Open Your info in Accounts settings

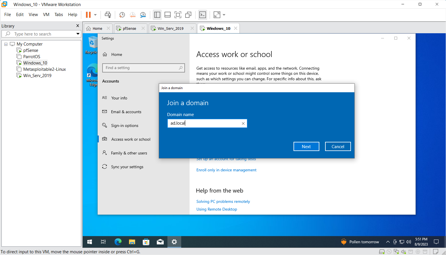(119, 98)
